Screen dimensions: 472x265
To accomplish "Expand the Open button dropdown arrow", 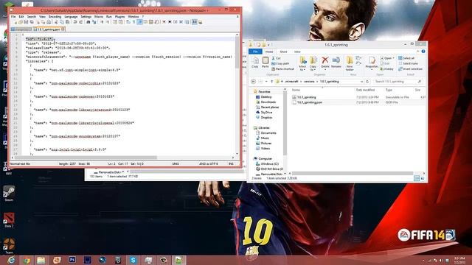I will tap(393, 58).
